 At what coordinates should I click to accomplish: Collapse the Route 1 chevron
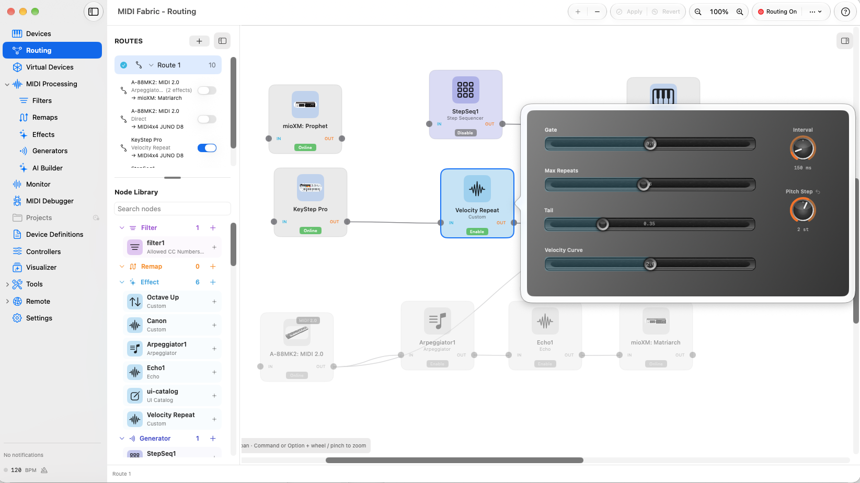click(x=151, y=65)
